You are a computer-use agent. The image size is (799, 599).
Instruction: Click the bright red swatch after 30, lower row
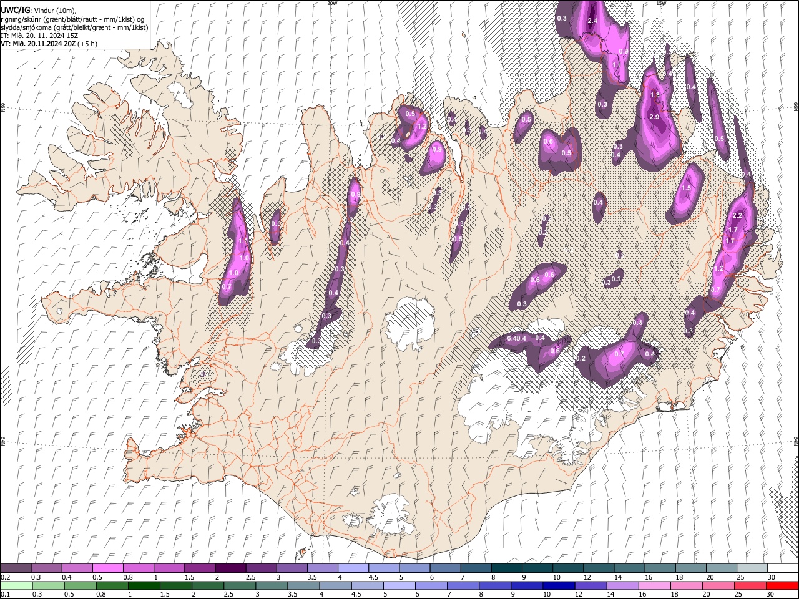[x=782, y=585]
